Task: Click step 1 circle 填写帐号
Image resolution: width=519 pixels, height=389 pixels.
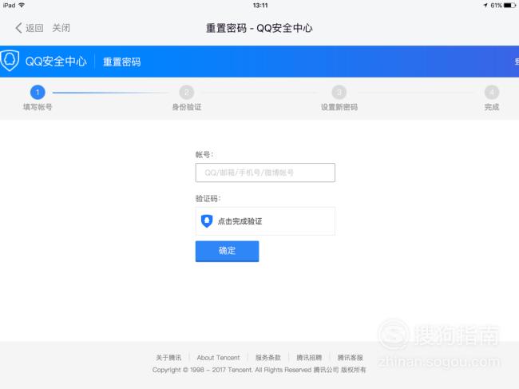Action: (38, 93)
